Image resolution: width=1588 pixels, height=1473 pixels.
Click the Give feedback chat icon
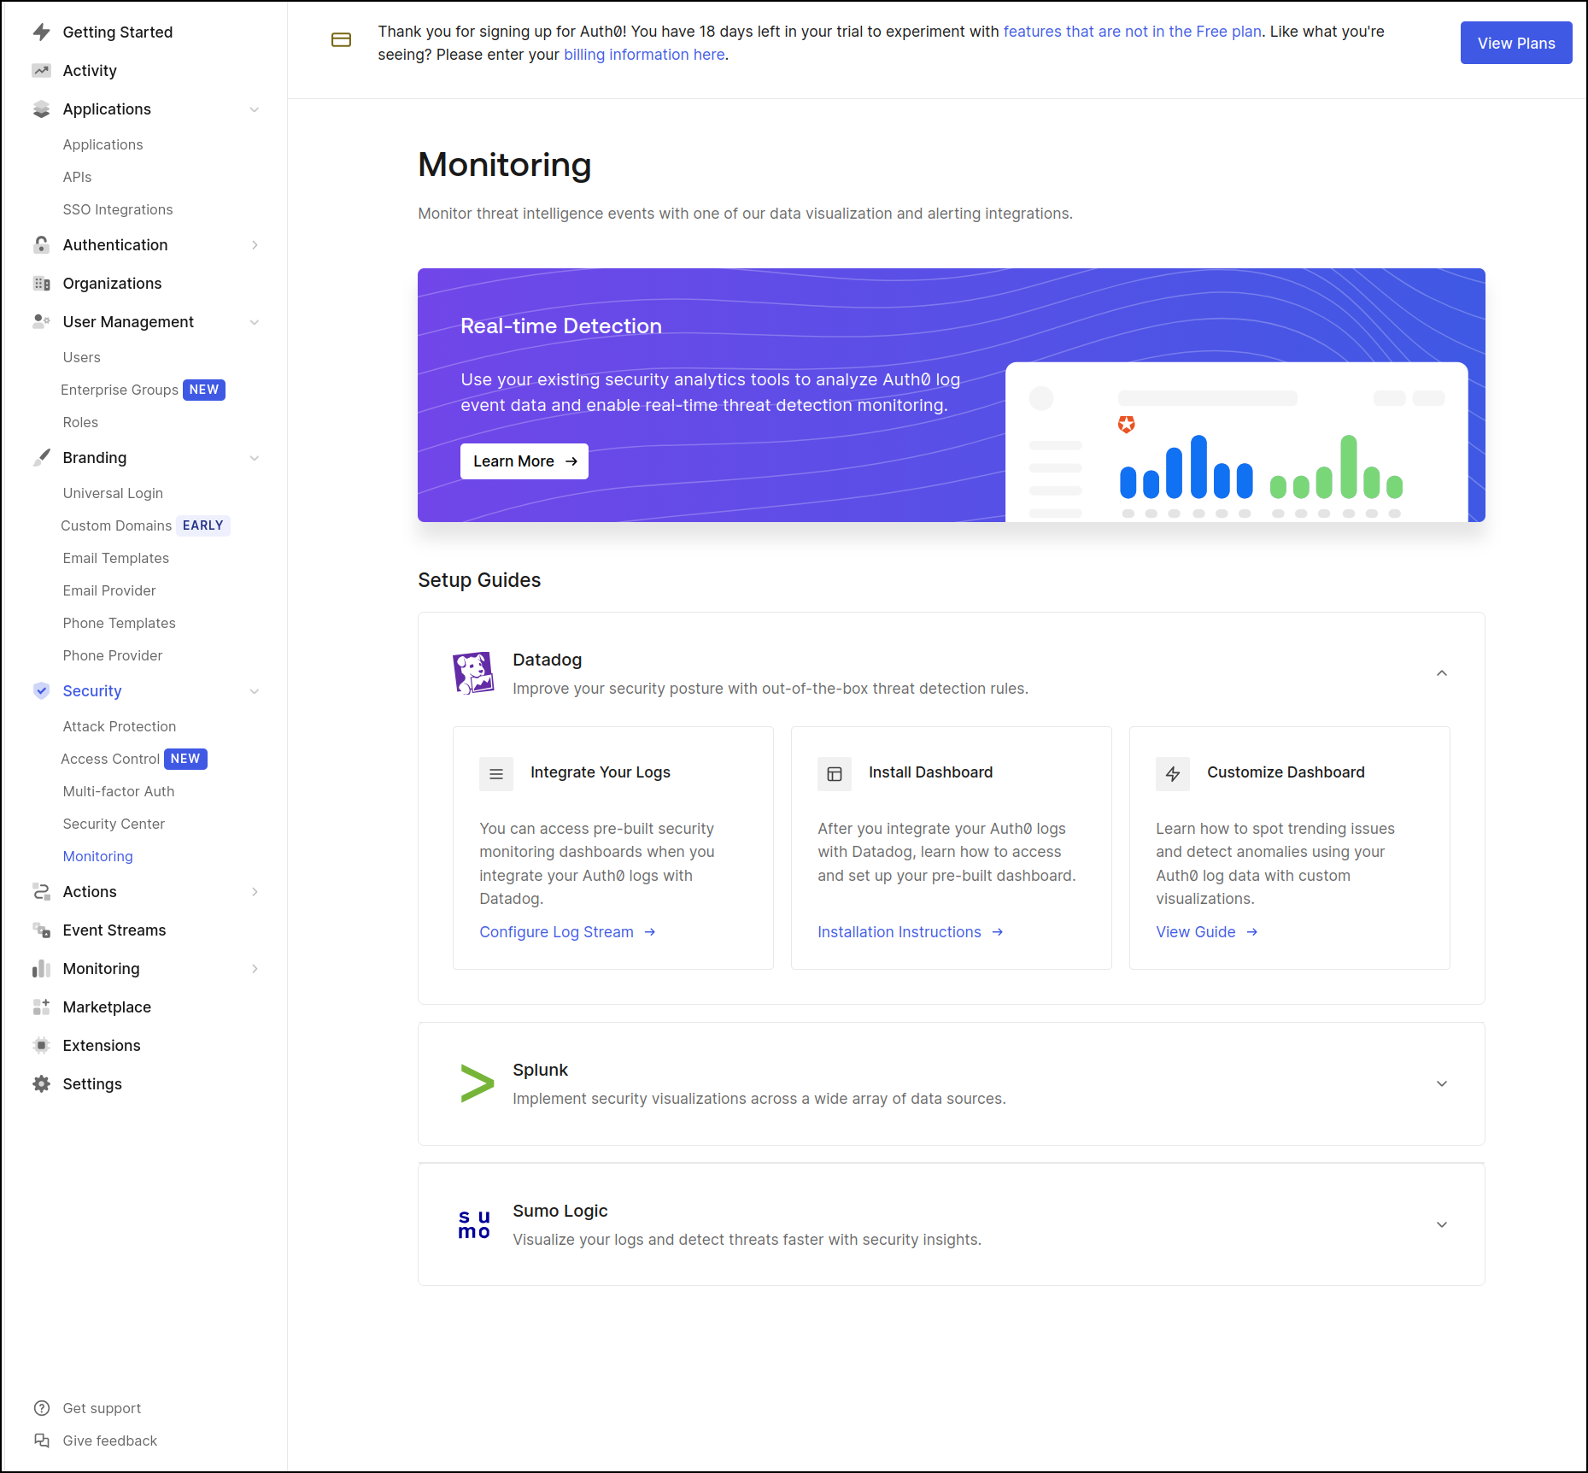click(x=41, y=1441)
